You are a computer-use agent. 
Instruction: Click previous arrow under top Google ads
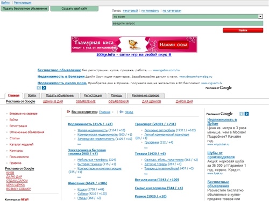pyautogui.click(x=39, y=88)
